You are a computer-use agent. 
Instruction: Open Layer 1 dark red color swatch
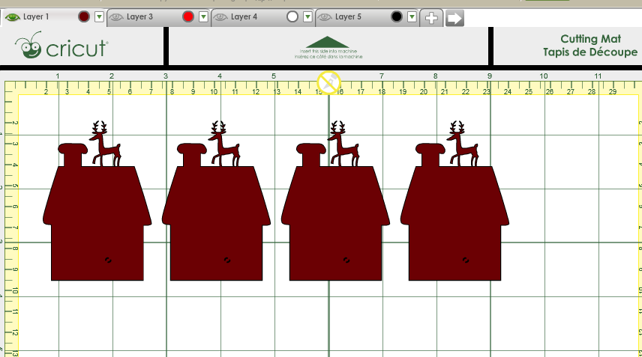click(84, 16)
